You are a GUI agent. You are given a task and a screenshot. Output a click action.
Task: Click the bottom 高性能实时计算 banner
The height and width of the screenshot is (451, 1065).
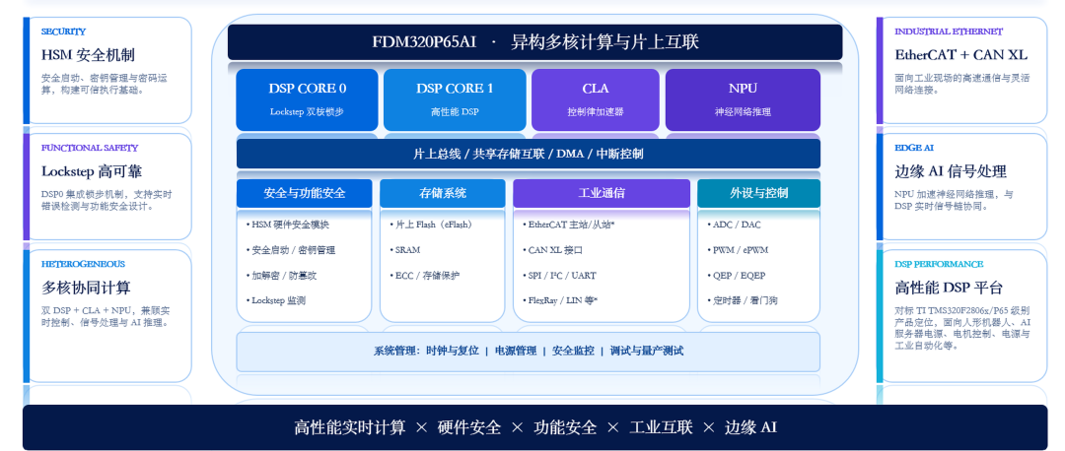(x=535, y=427)
